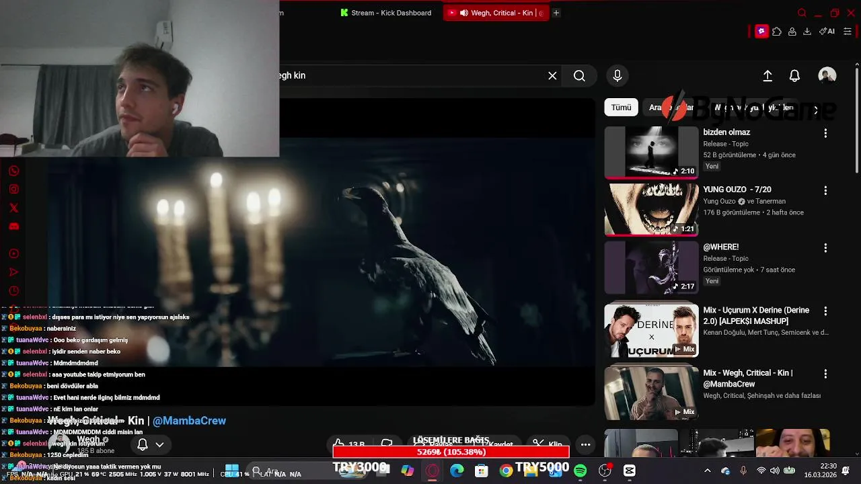Click the browser tab search magnifier icon
The image size is (861, 484).
point(802,13)
